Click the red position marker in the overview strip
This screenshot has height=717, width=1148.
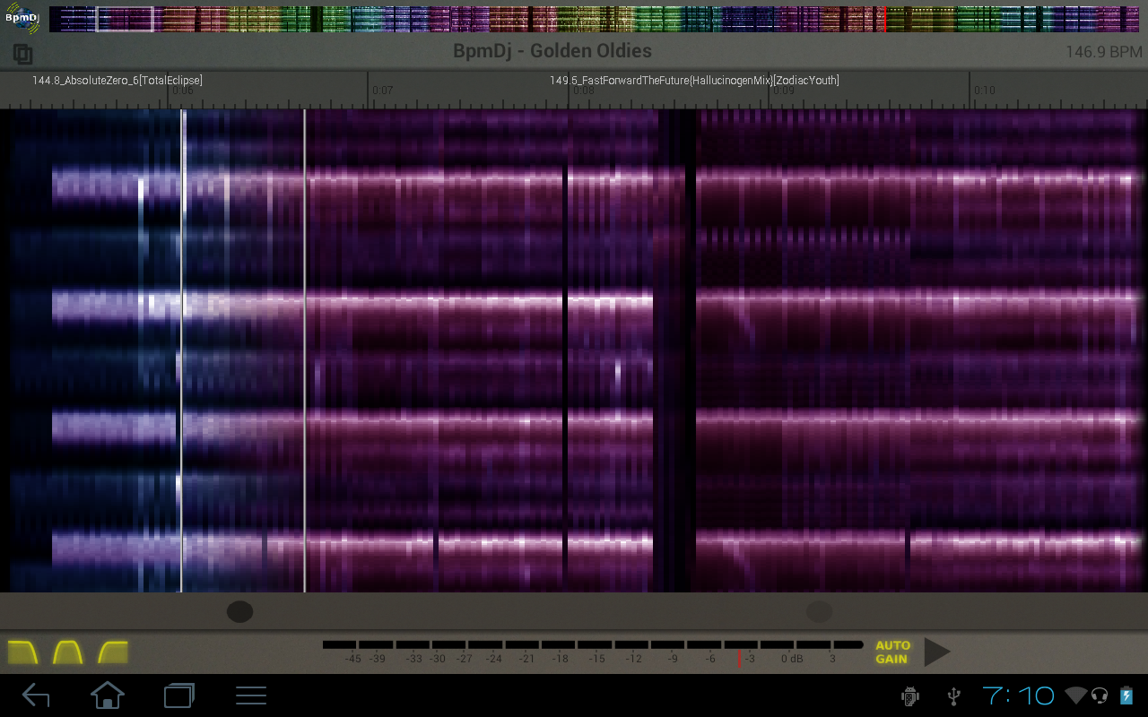click(884, 19)
